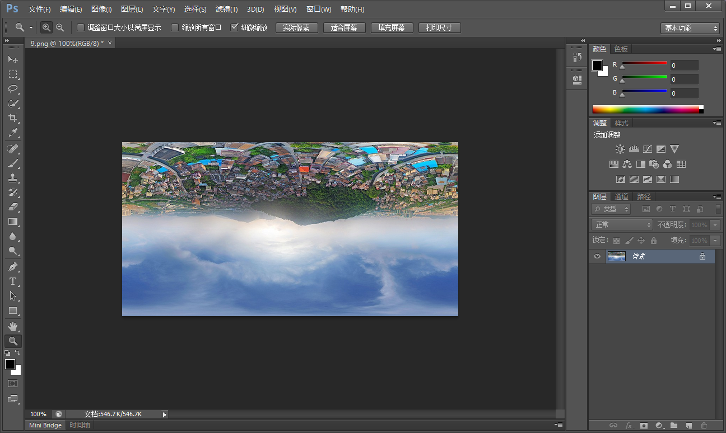
Task: Open the Zoom tool preset picker arrow
Action: [x=31, y=27]
